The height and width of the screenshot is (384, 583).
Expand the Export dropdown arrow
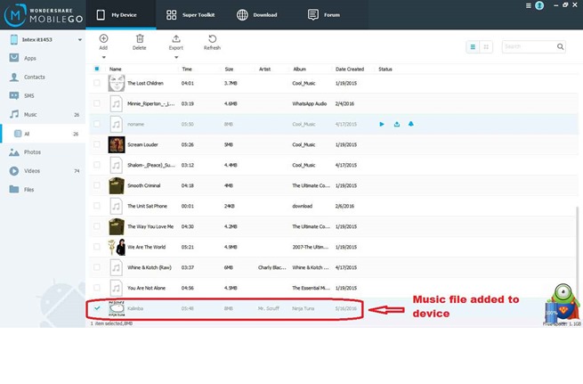176,57
